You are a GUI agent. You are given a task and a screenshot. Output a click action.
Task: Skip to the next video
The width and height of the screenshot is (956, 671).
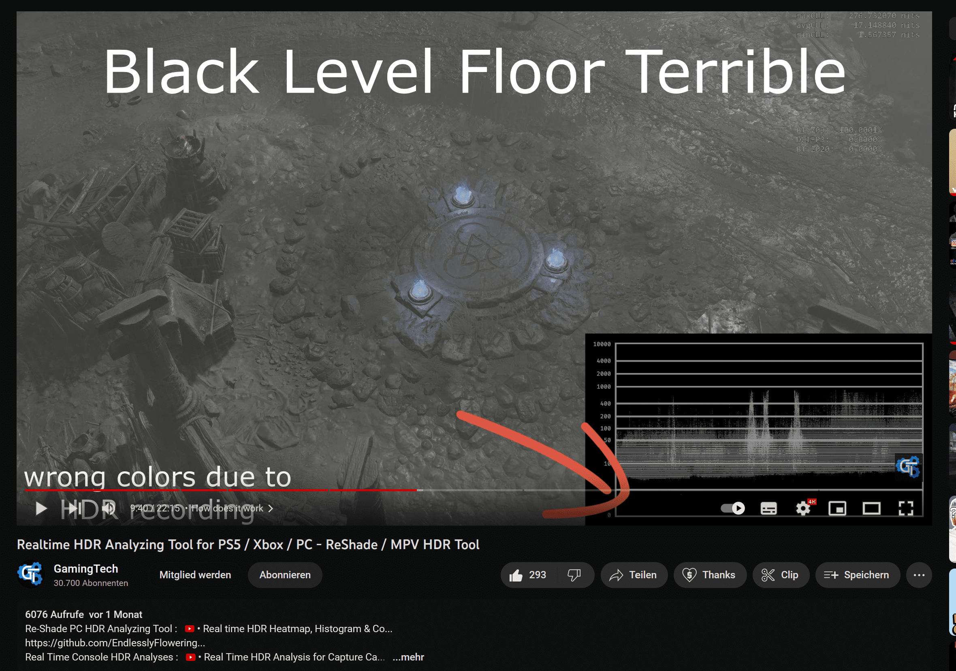point(75,508)
